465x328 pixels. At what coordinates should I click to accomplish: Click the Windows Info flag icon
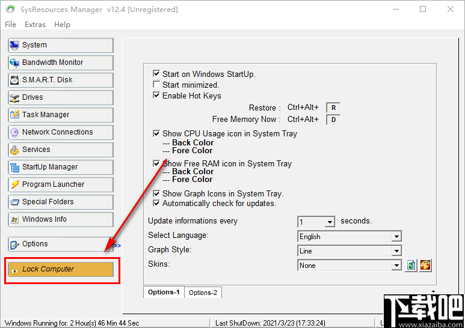pyautogui.click(x=14, y=219)
